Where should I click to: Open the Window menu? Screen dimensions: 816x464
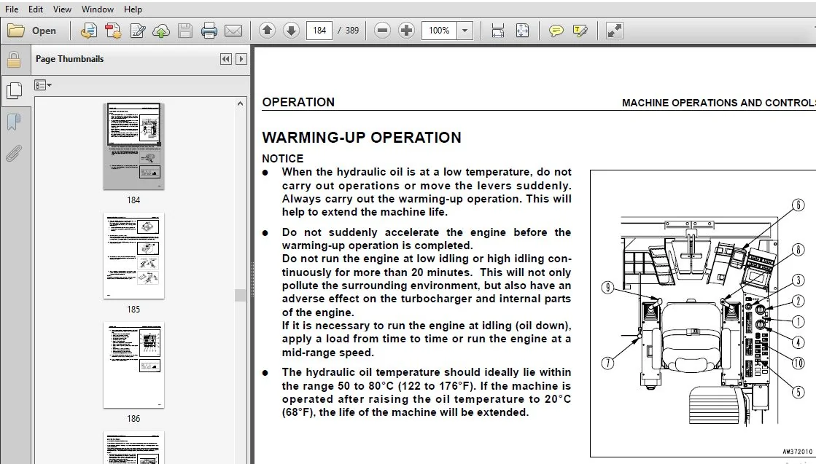point(97,9)
